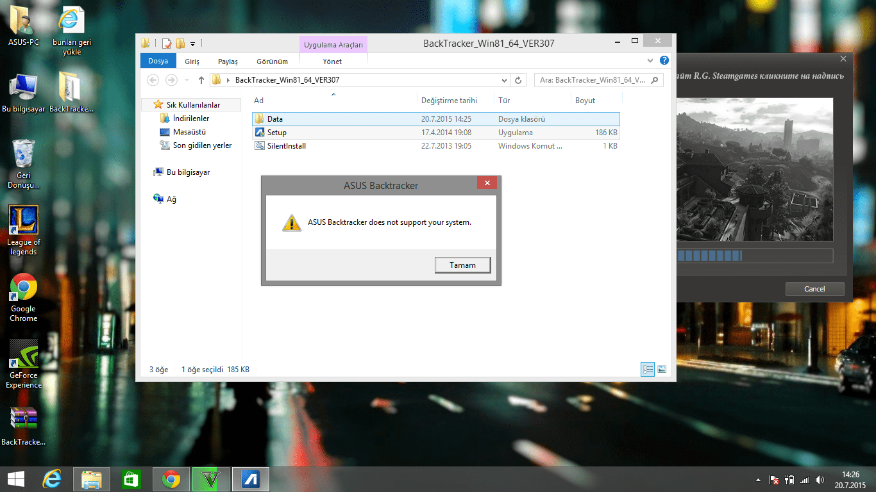876x492 pixels.
Task: Click the address bar path BackTracker_Win81_64_VER307
Action: [x=287, y=80]
